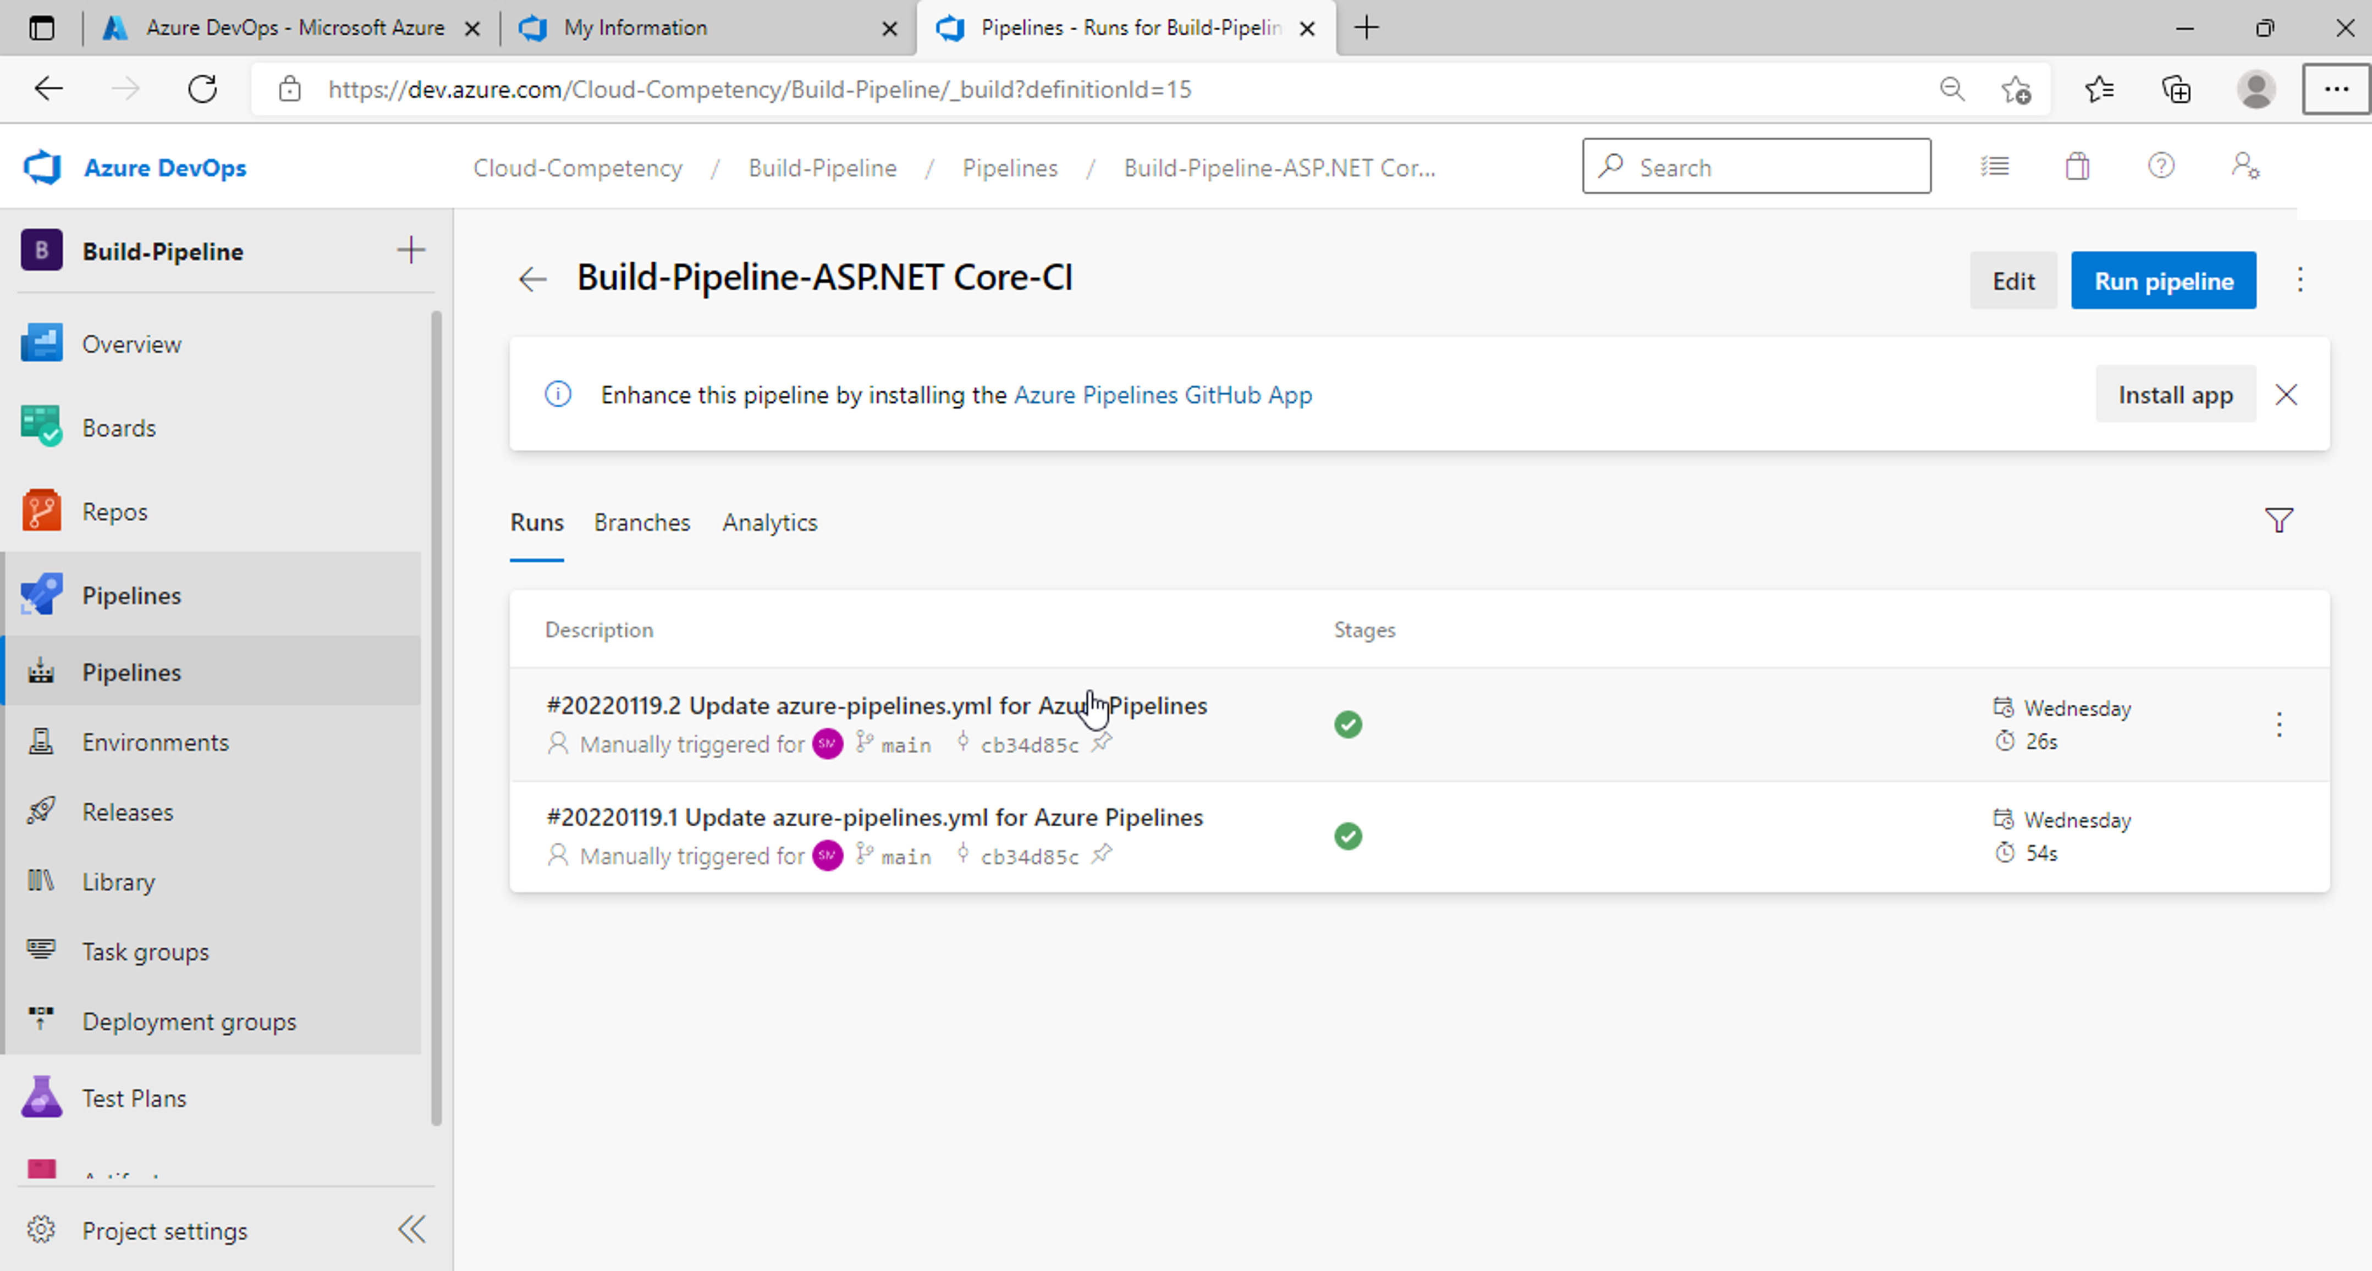Open Azure Pipelines GitHub App link
The image size is (2372, 1271).
(1162, 394)
